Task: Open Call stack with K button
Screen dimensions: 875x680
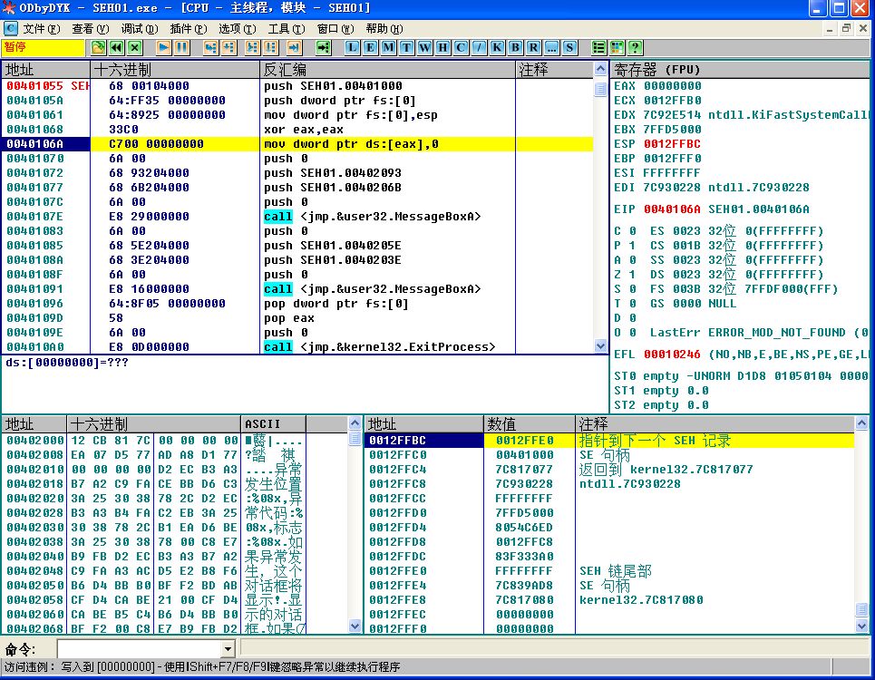Action: (x=497, y=48)
